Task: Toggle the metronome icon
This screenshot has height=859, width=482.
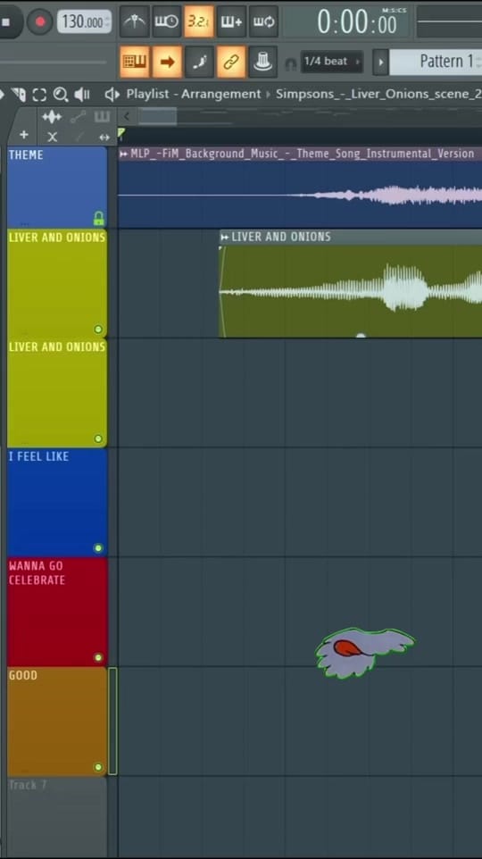Action: [x=134, y=21]
